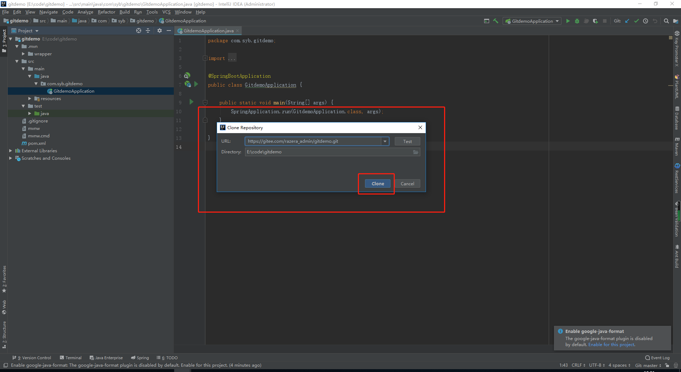Open the Terminal tool window
681x372 pixels.
[71, 358]
